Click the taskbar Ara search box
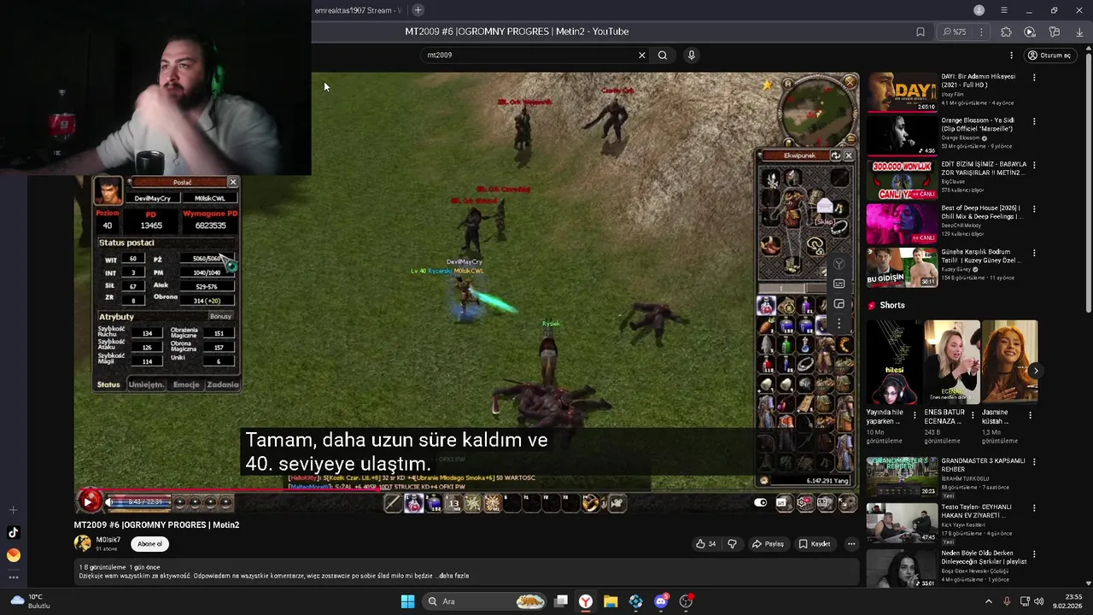This screenshot has width=1093, height=615. click(485, 601)
